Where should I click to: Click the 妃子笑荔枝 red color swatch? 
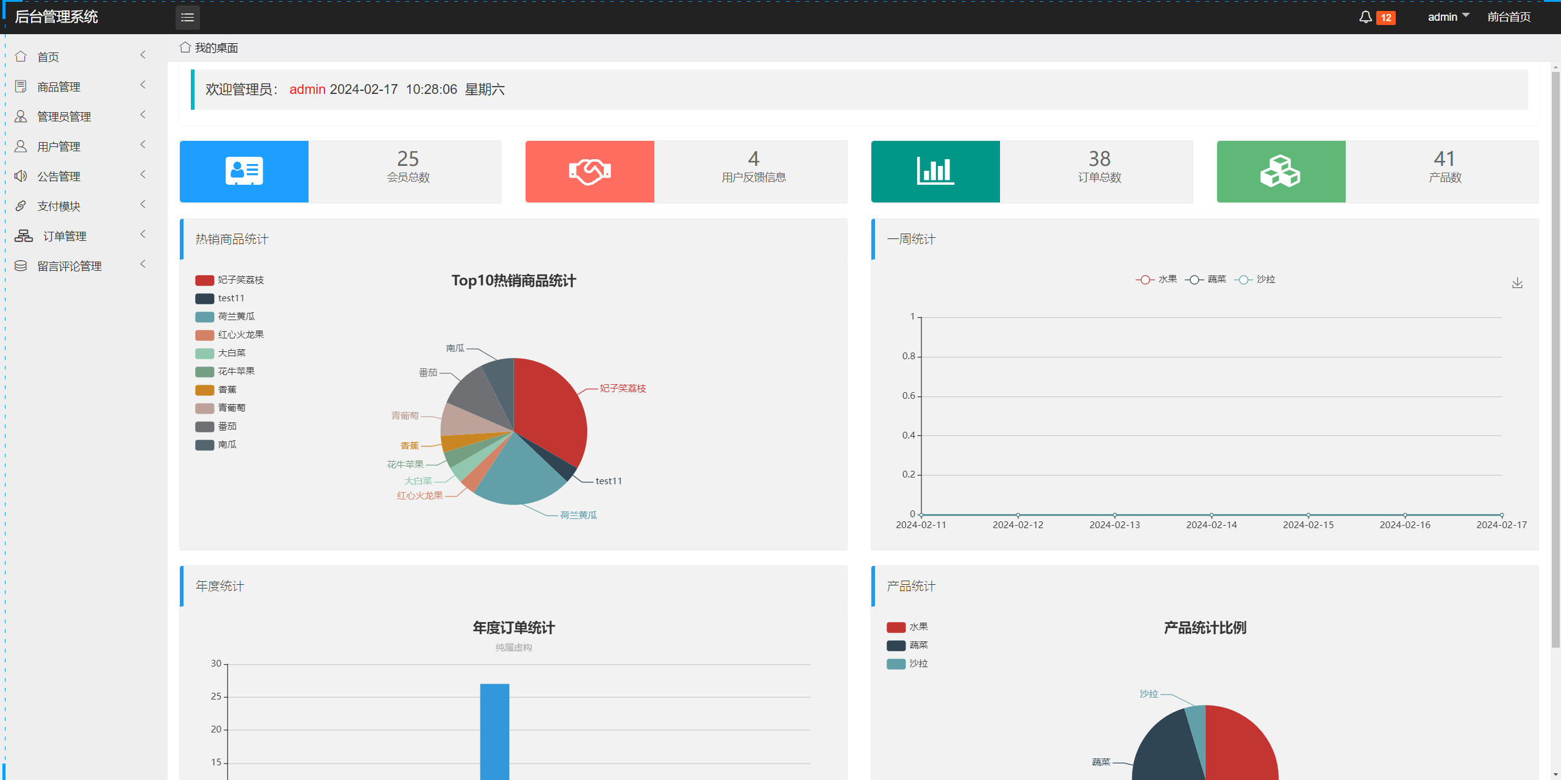click(x=204, y=280)
